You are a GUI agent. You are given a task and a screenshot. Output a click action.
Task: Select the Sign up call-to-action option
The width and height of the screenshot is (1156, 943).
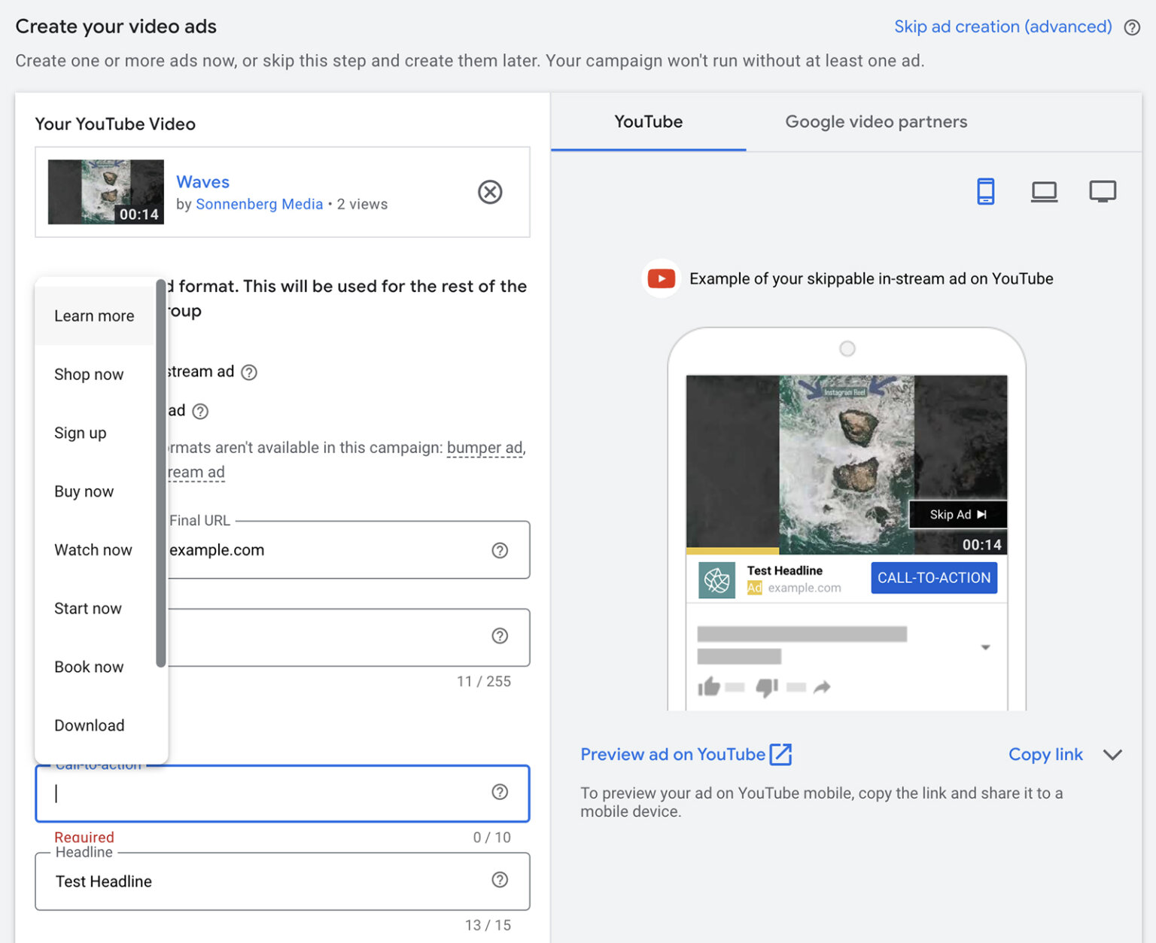80,433
